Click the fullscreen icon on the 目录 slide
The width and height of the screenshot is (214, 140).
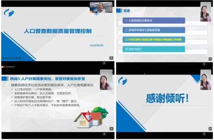pos(210,59)
